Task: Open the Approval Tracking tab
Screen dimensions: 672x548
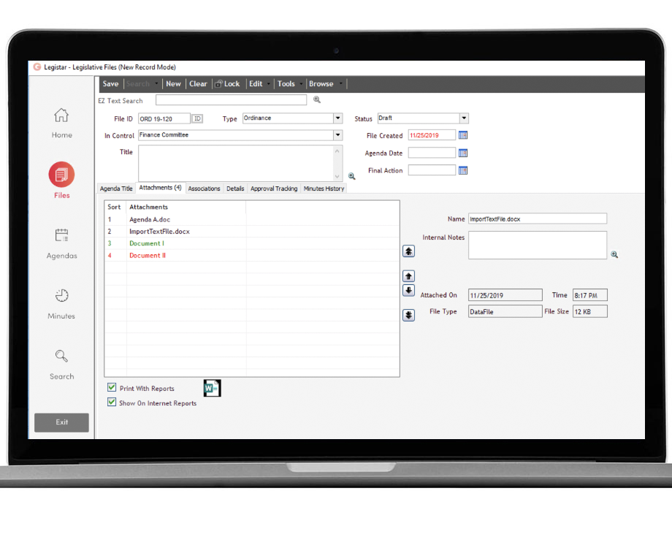Action: pyautogui.click(x=274, y=189)
